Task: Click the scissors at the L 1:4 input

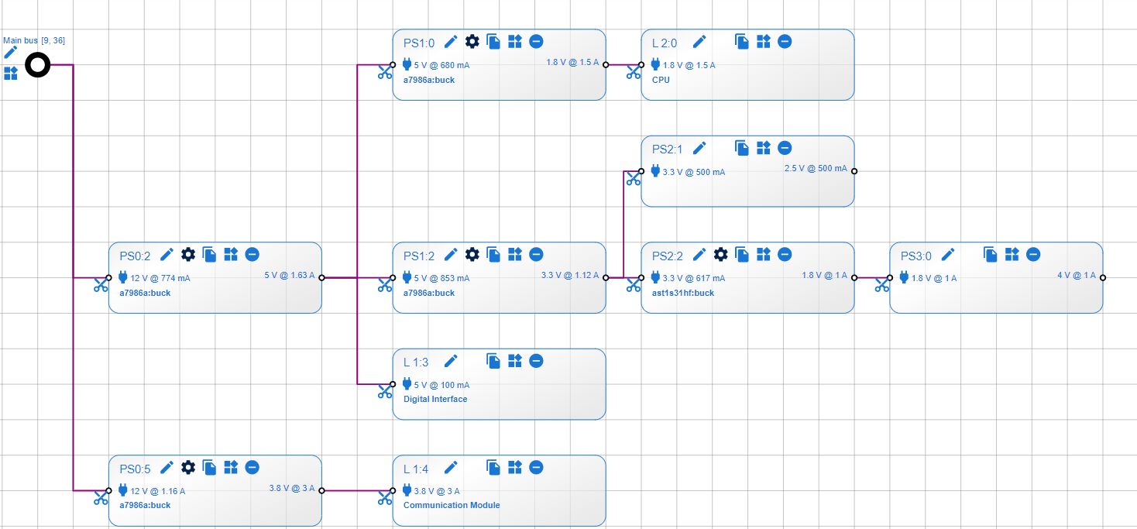Action: [385, 497]
